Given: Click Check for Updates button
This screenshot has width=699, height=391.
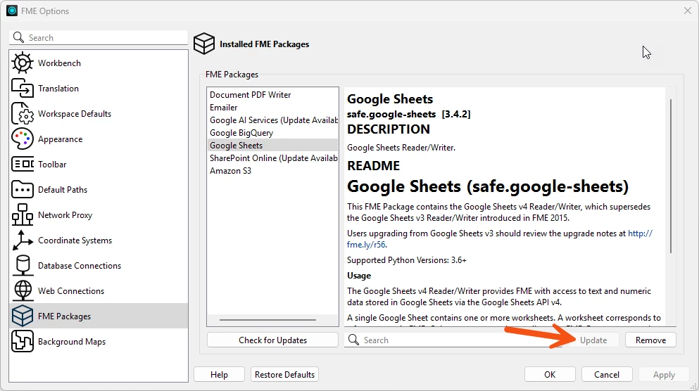Looking at the screenshot, I should tap(272, 340).
